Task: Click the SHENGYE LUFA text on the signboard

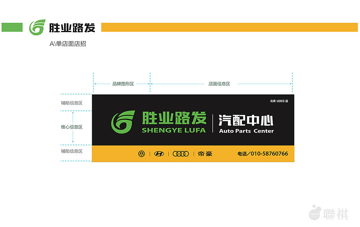Action: [x=174, y=130]
